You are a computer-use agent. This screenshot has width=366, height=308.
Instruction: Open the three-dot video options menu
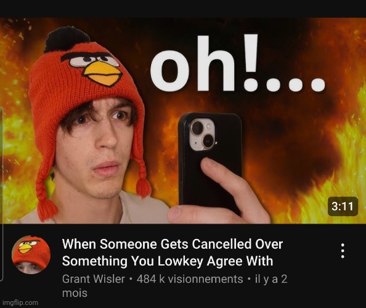(343, 251)
